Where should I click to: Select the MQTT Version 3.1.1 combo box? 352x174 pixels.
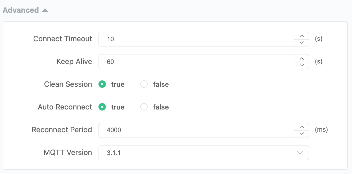tap(196, 153)
